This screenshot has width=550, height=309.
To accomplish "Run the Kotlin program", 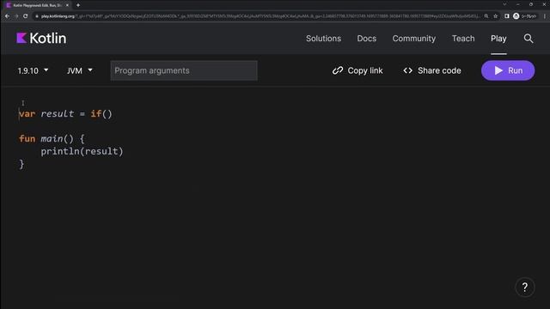I will tap(508, 70).
